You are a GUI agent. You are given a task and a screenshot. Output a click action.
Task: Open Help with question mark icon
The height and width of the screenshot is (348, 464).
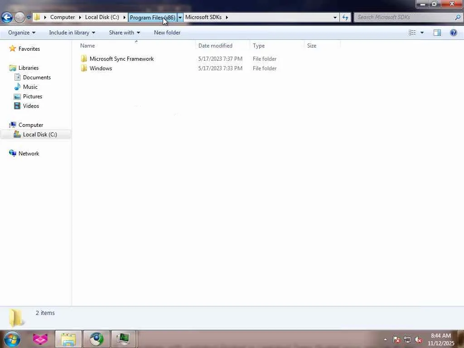pyautogui.click(x=453, y=33)
